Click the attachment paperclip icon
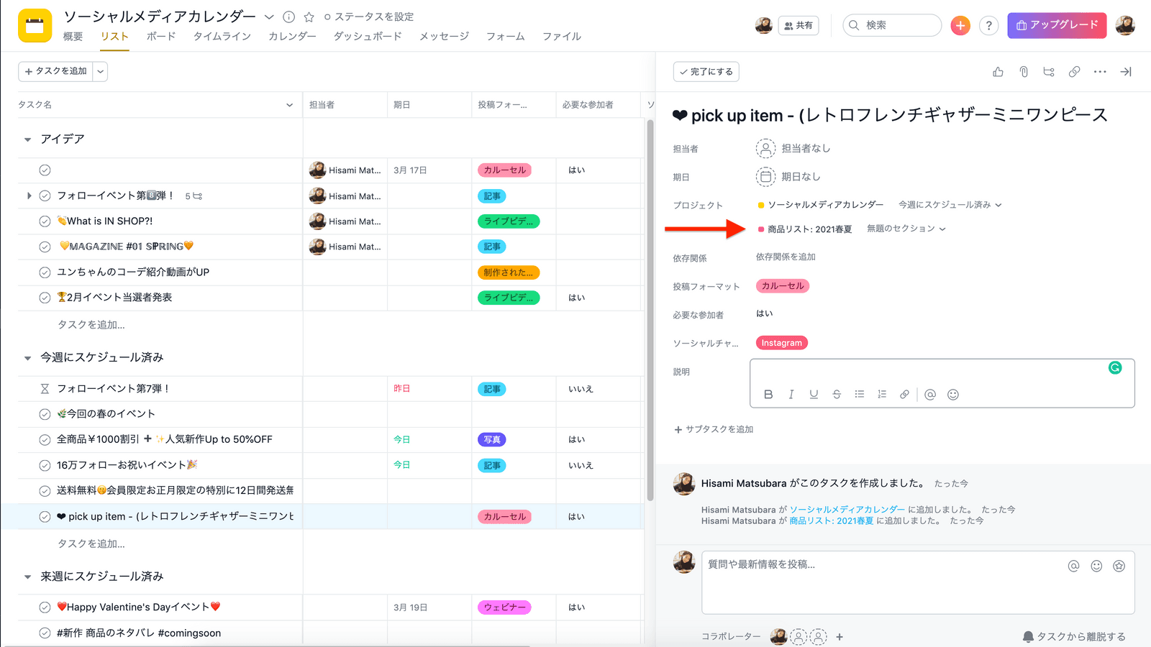 click(x=1024, y=72)
